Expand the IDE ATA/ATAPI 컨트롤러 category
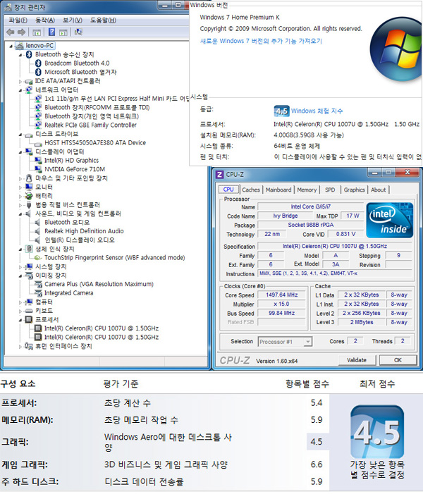The height and width of the screenshot is (494, 423). click(20, 81)
